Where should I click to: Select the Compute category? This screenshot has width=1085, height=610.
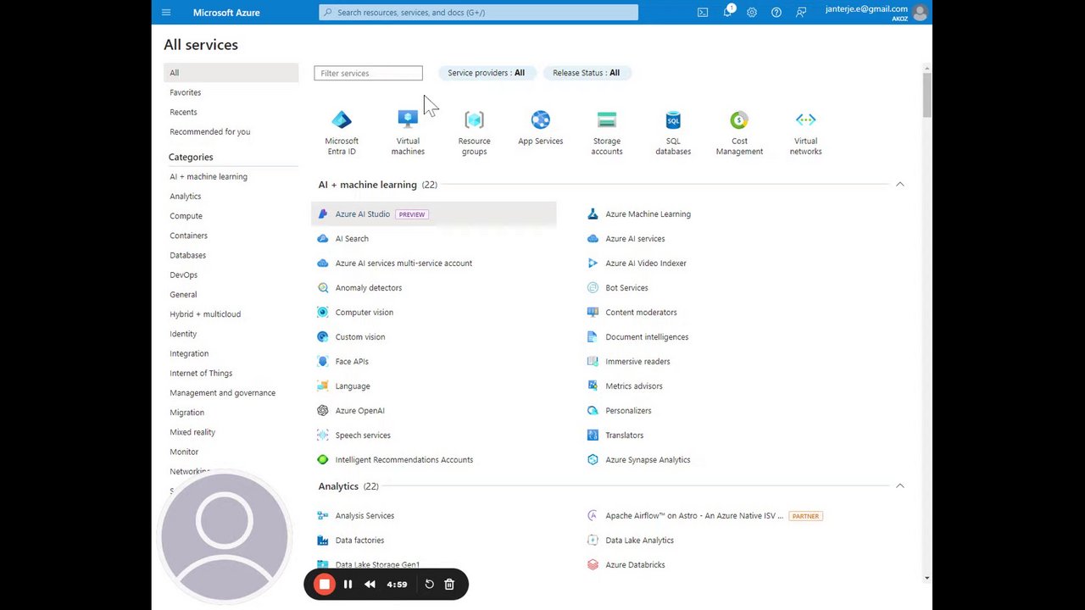click(x=186, y=216)
